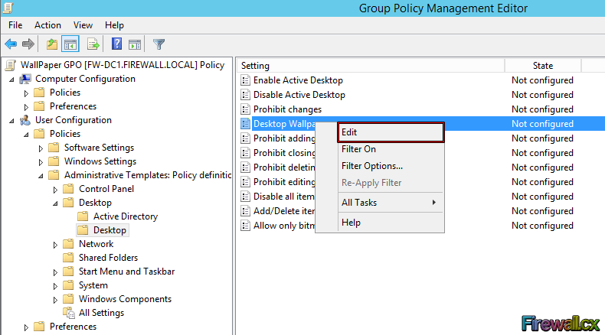
Task: Click policy icon beside Desktop Wallpaper
Action: (x=245, y=124)
